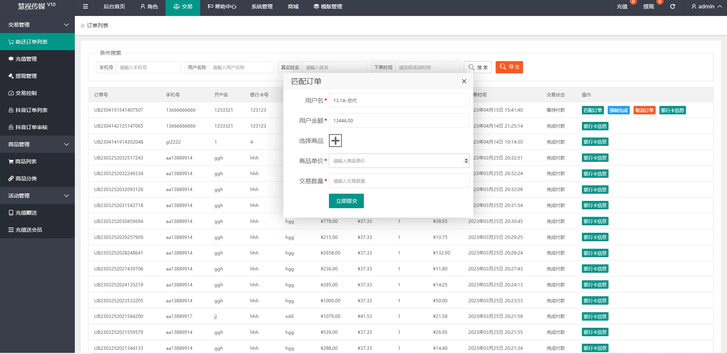Image resolution: width=727 pixels, height=354 pixels.
Task: Close the 匹配订单 dialog
Action: [x=464, y=81]
